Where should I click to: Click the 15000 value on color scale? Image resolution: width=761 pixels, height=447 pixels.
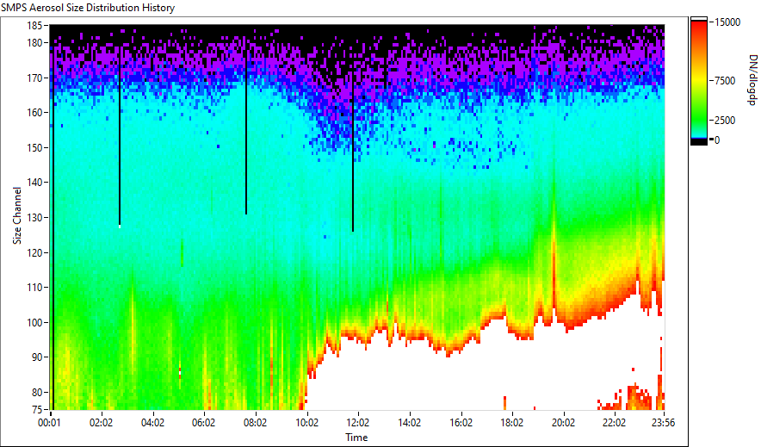click(727, 22)
